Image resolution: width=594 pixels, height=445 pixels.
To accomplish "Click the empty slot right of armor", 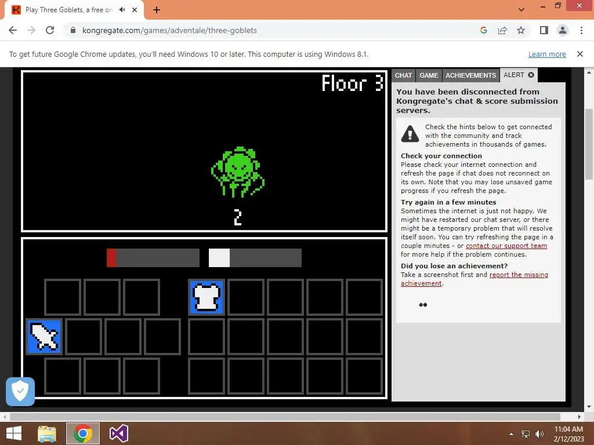I will pos(246,297).
